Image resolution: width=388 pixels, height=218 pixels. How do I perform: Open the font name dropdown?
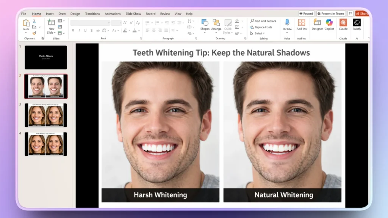coord(109,23)
